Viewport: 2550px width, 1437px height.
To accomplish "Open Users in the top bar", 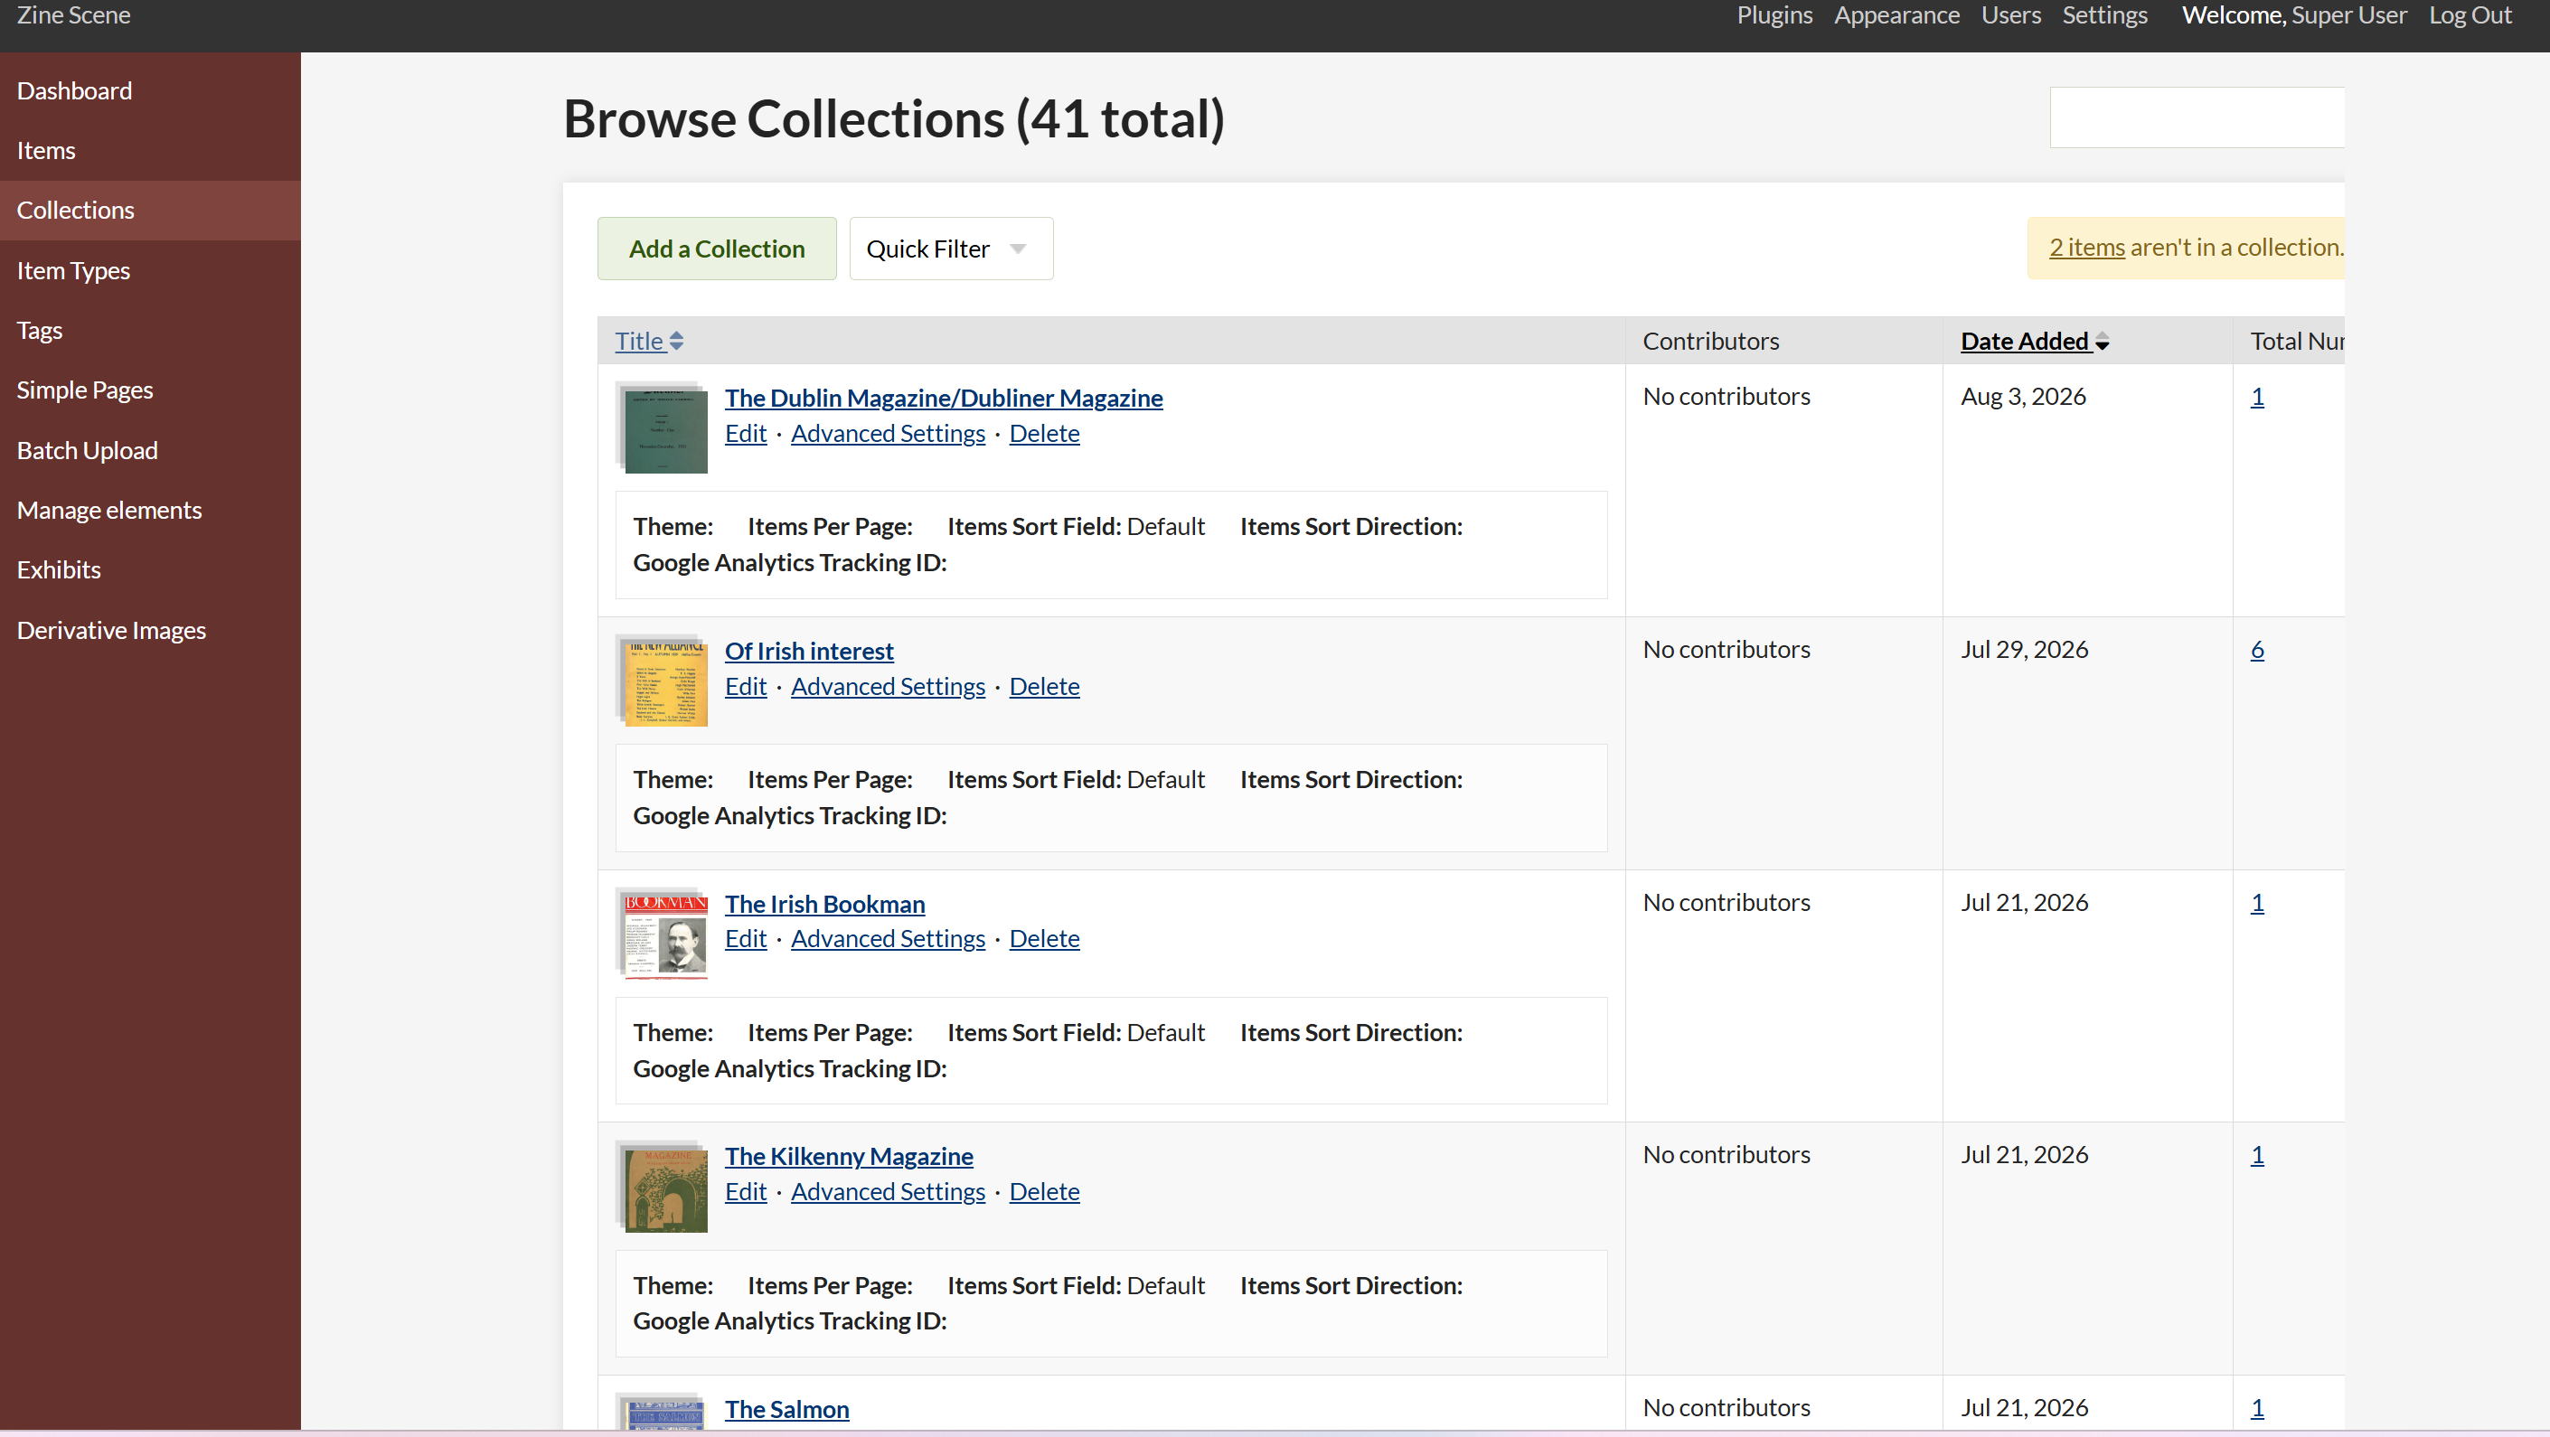I will 2010,14.
